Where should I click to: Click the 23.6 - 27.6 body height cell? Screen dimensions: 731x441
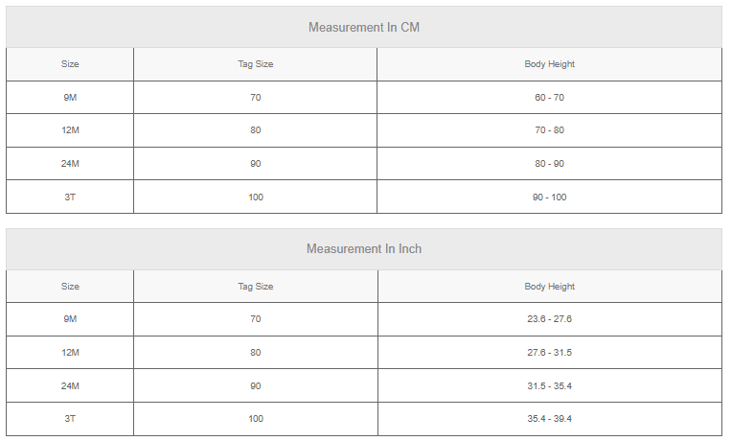[x=550, y=319]
